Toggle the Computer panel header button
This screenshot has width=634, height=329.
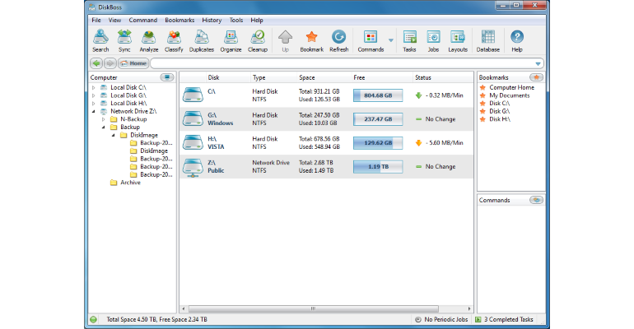167,77
